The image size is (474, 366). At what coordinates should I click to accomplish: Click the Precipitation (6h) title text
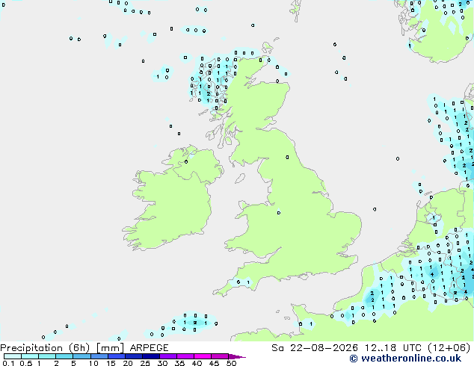[x=45, y=348]
